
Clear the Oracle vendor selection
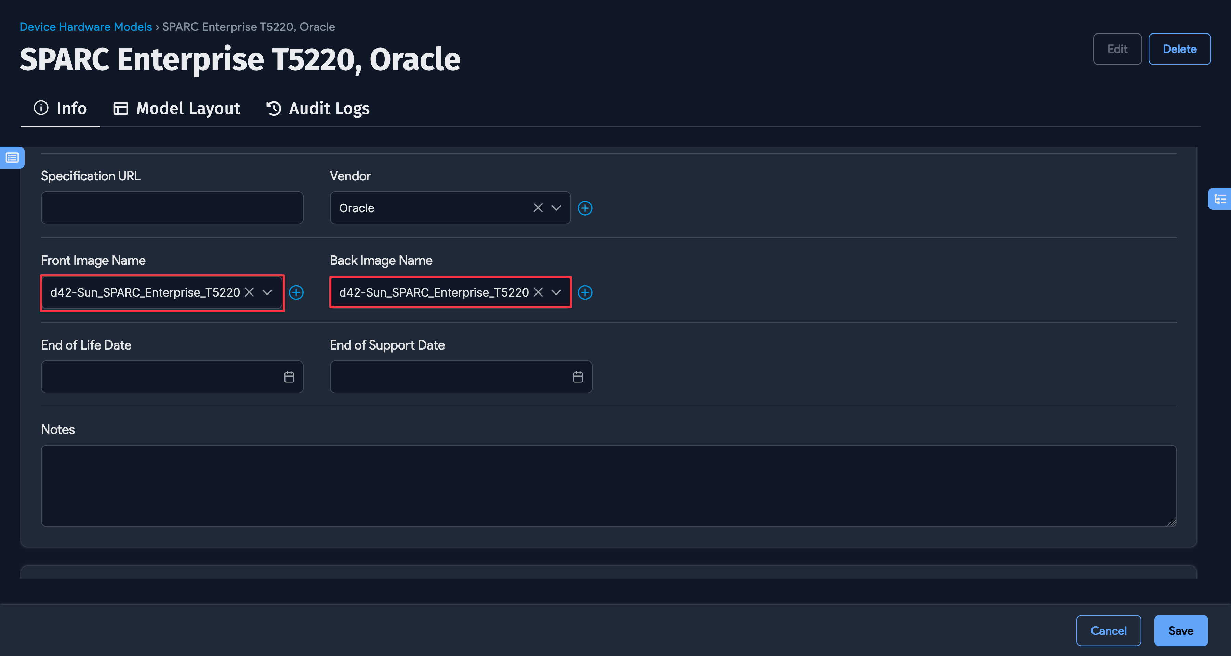click(538, 208)
